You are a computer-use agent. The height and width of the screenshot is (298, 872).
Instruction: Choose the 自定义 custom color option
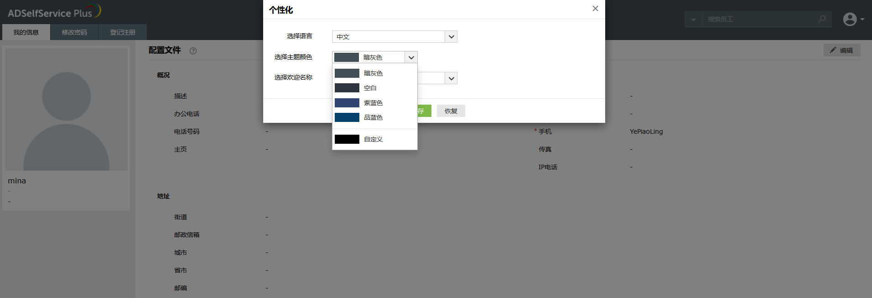pyautogui.click(x=373, y=139)
